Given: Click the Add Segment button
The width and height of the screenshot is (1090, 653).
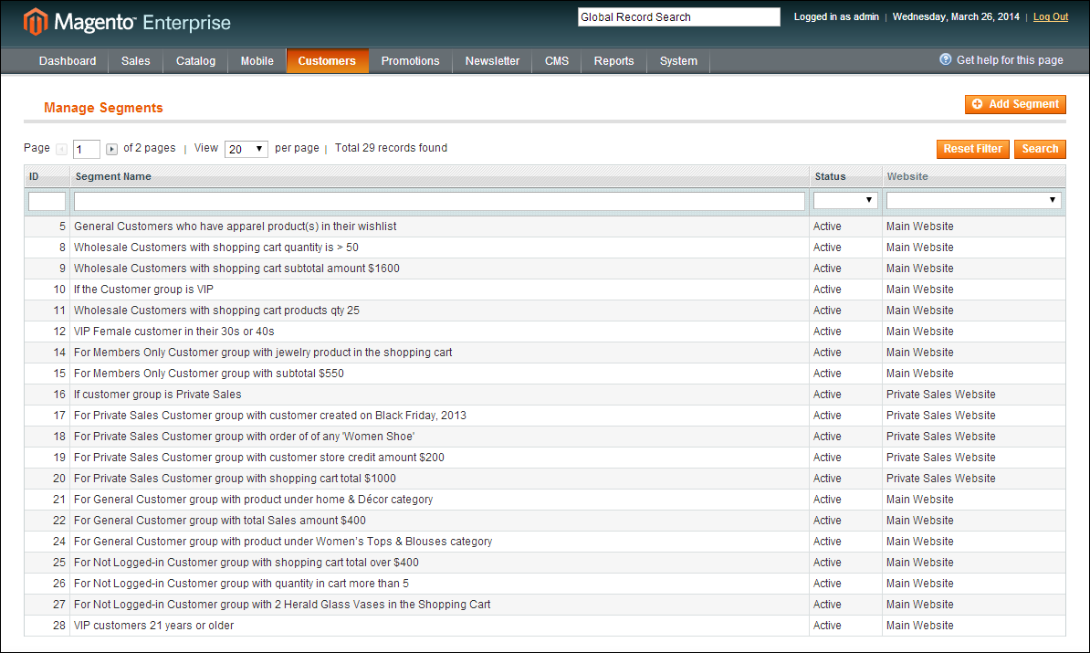Looking at the screenshot, I should pos(1015,104).
